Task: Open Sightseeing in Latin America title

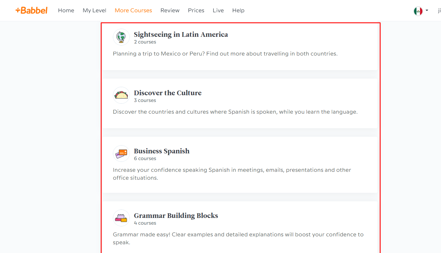Action: (x=181, y=34)
